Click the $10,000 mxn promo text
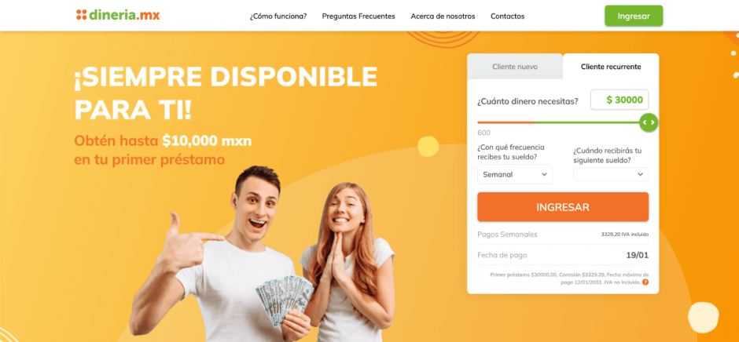This screenshot has width=739, height=342. [207, 140]
